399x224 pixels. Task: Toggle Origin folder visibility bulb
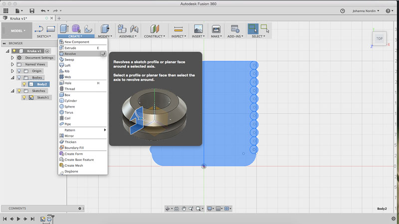(19, 71)
